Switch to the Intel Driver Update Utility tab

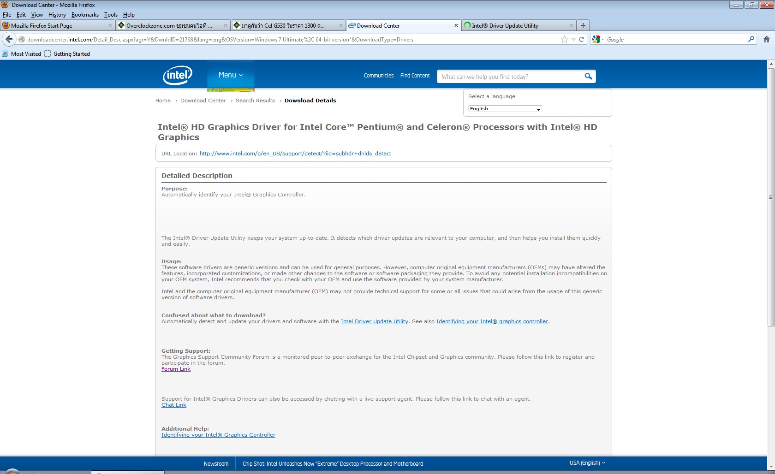click(519, 25)
